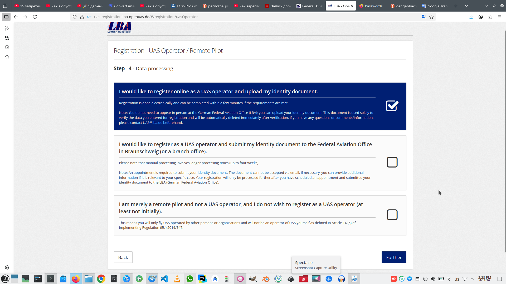Click the translate page icon in address bar
Viewport: 506px width, 284px height.
[x=424, y=17]
